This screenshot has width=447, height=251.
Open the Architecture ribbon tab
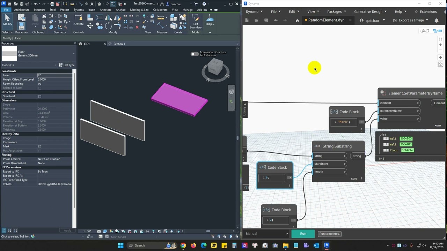22,10
